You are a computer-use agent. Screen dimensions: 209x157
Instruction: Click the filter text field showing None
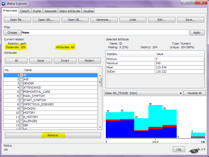pos(105,33)
